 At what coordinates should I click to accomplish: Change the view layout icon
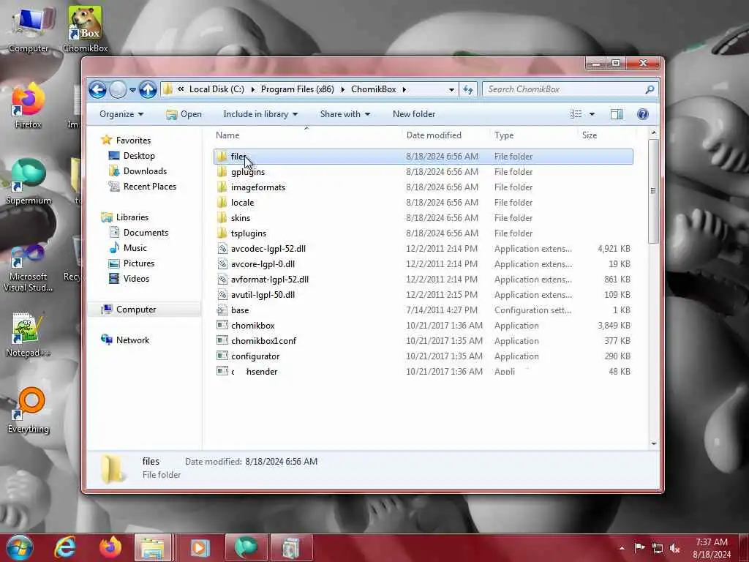click(x=576, y=114)
